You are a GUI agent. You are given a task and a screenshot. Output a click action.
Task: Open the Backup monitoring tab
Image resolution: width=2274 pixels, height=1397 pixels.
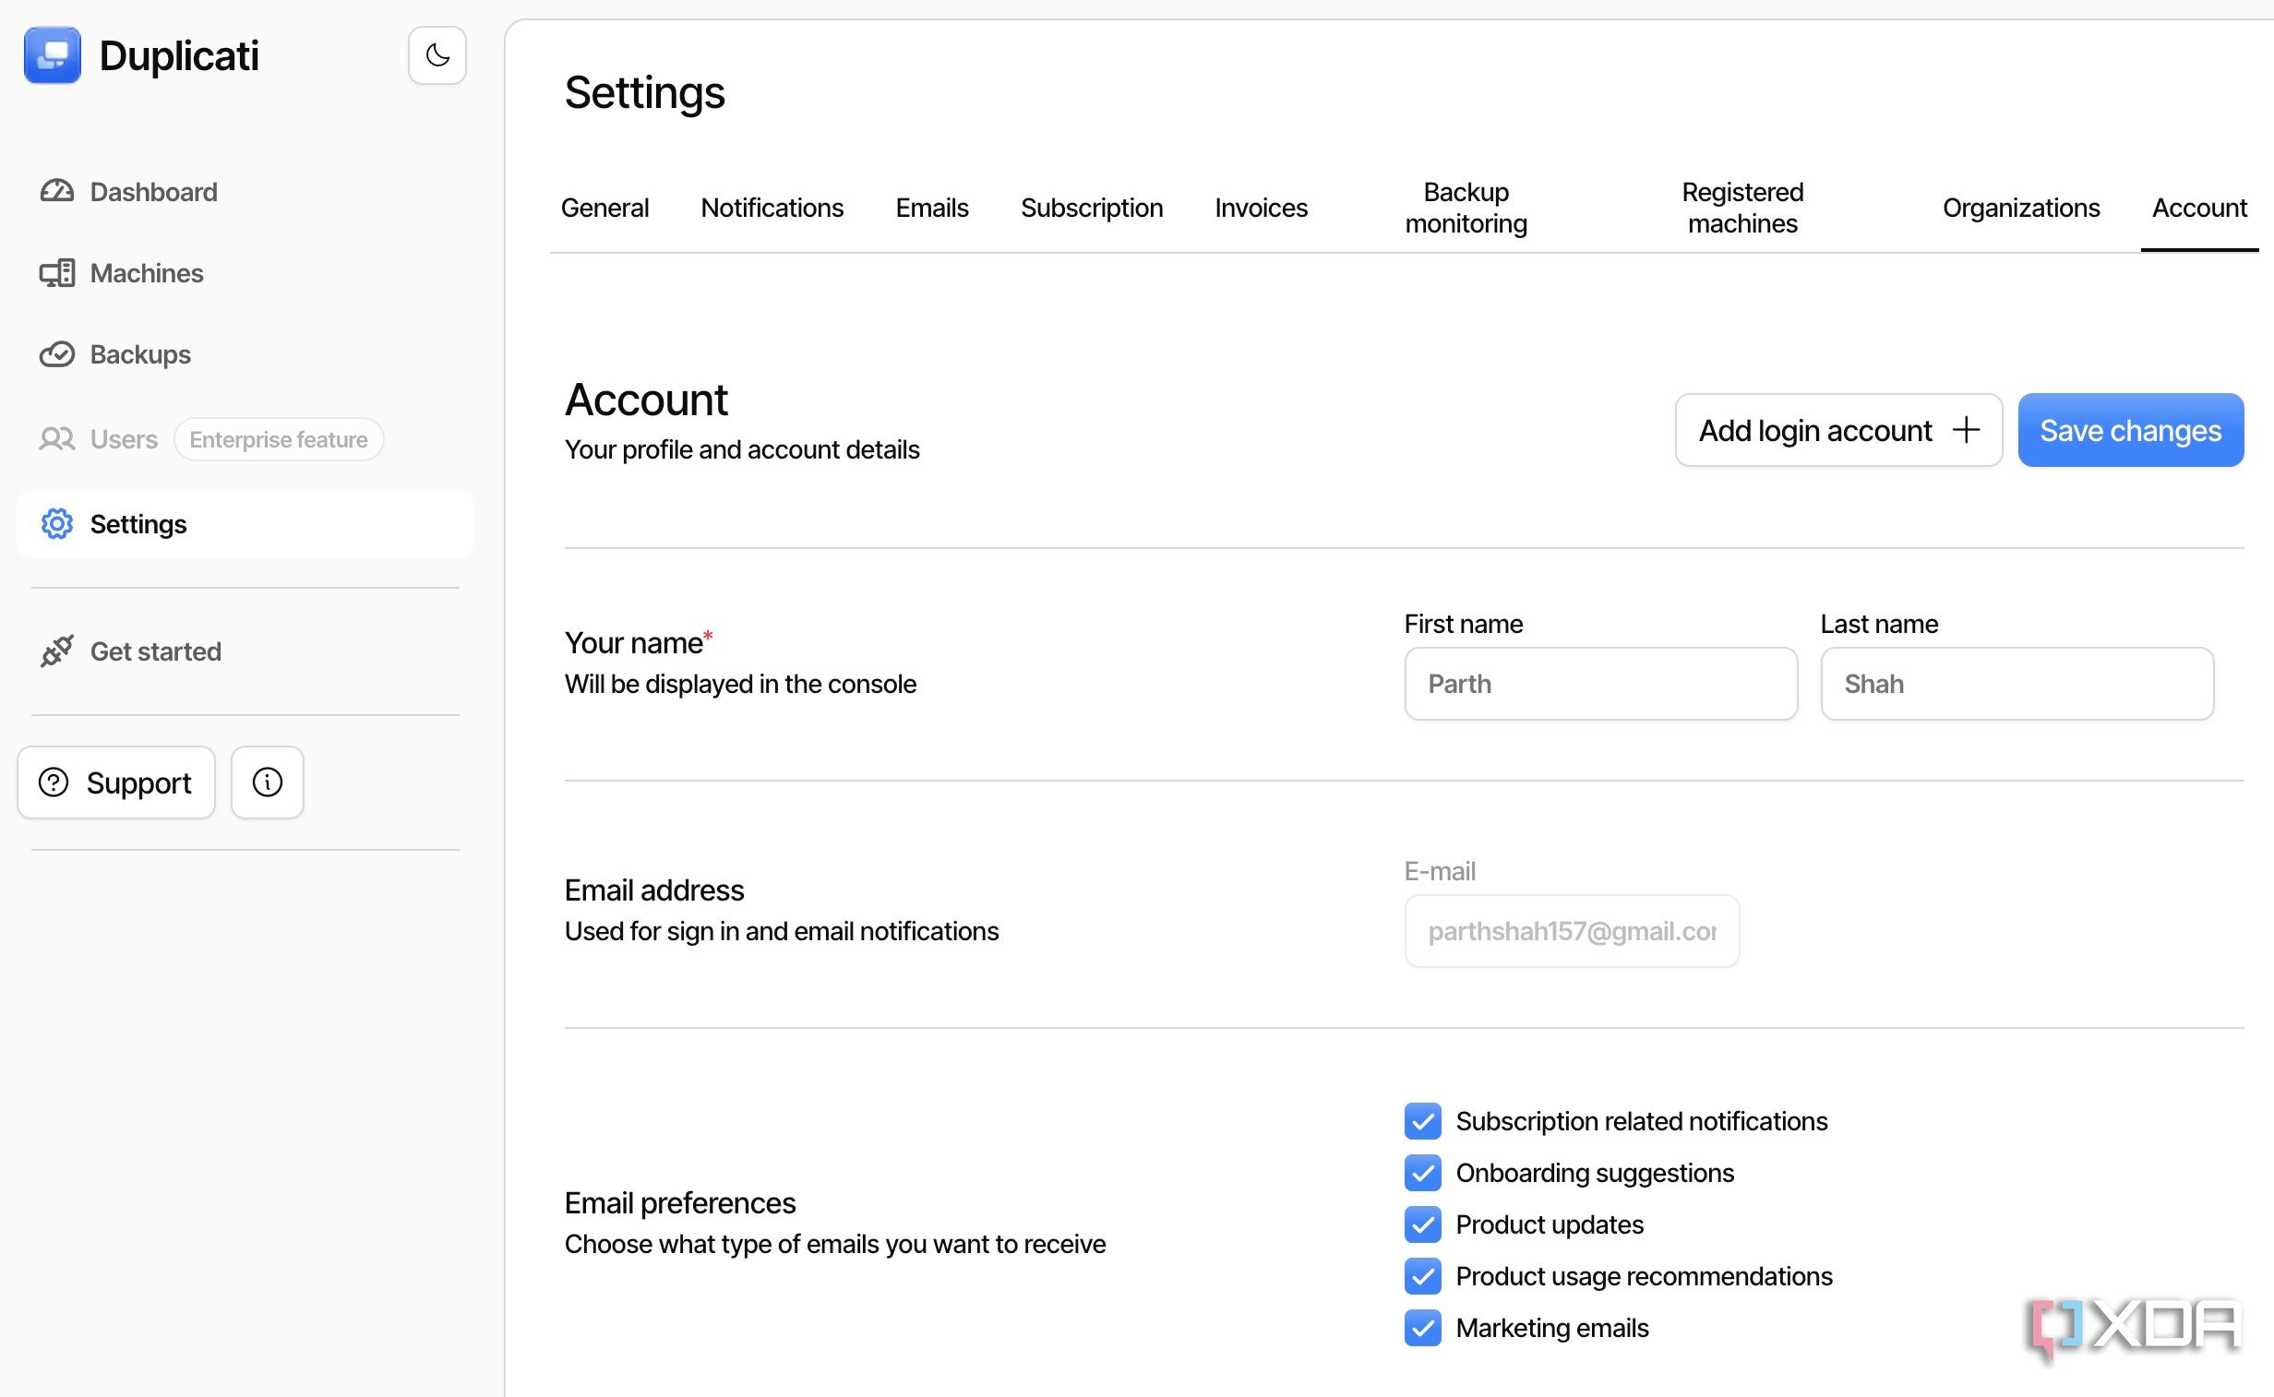(x=1466, y=208)
